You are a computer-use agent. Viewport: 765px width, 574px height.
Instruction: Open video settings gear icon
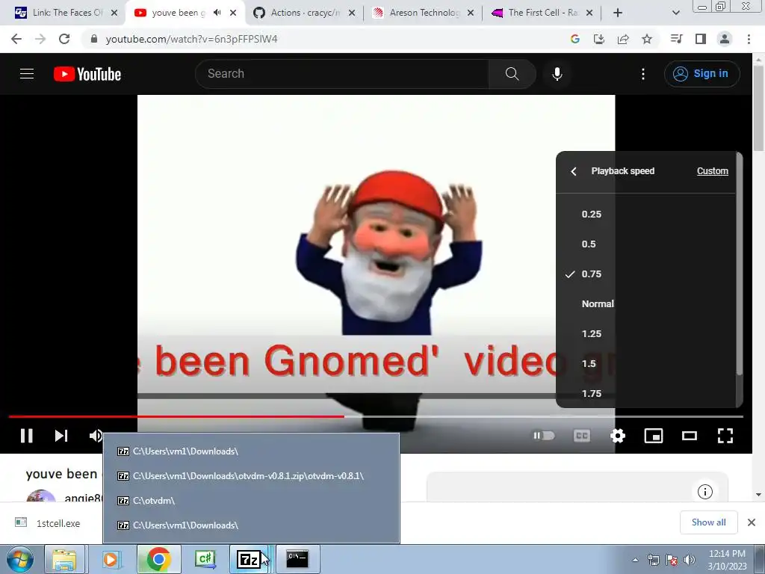[x=618, y=436]
